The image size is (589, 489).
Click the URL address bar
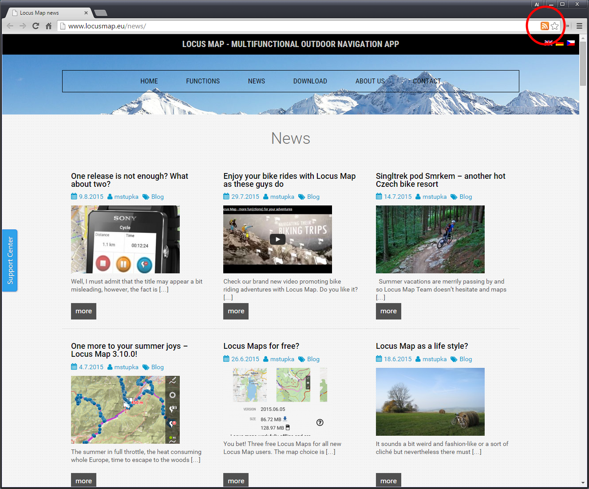[x=293, y=26]
